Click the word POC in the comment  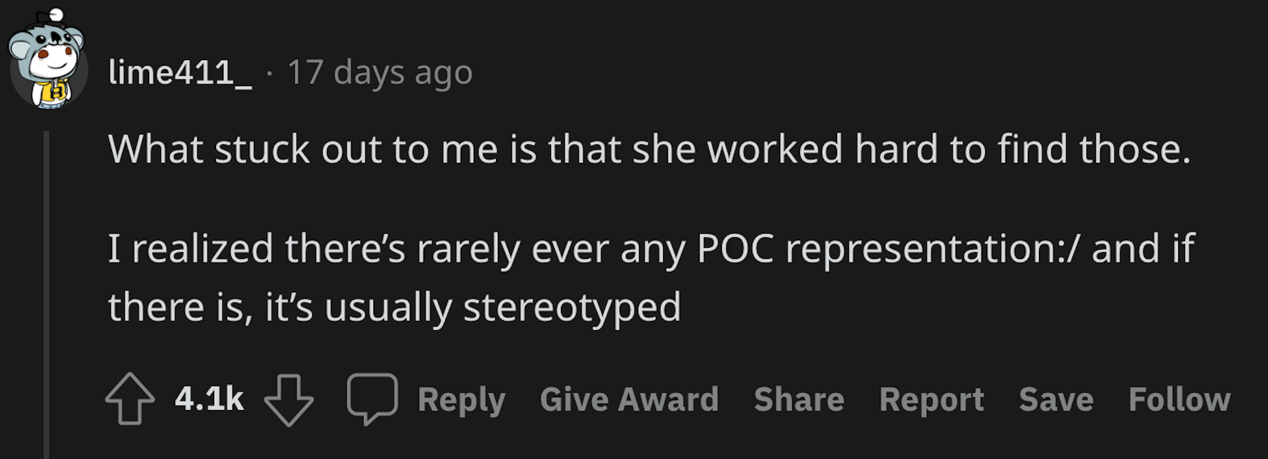[735, 249]
